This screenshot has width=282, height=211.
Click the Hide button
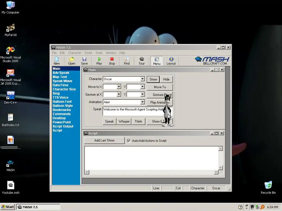click(x=166, y=79)
